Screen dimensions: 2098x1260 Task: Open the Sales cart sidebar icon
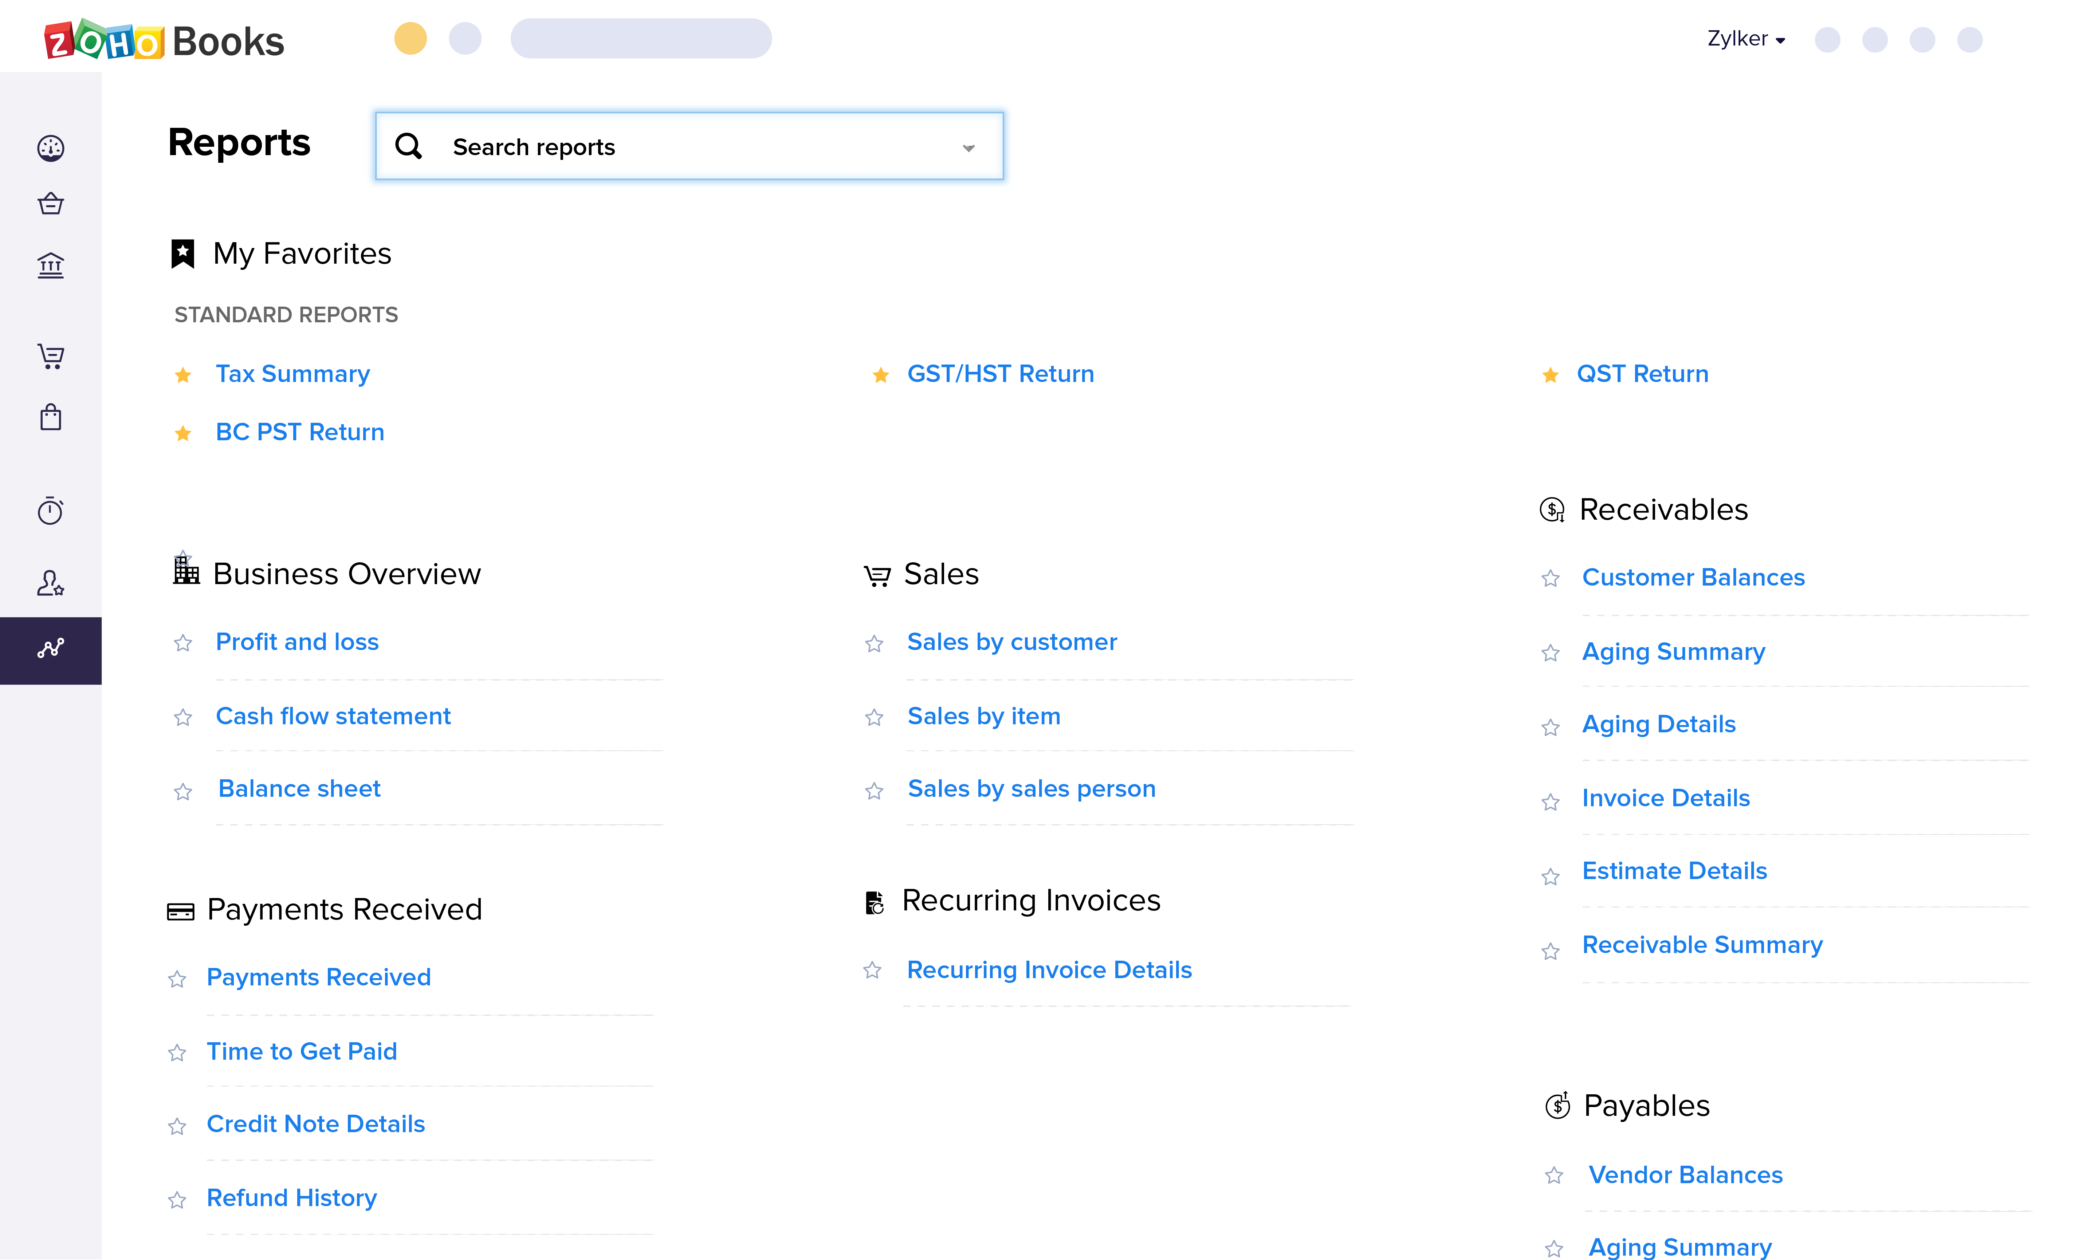pos(51,356)
